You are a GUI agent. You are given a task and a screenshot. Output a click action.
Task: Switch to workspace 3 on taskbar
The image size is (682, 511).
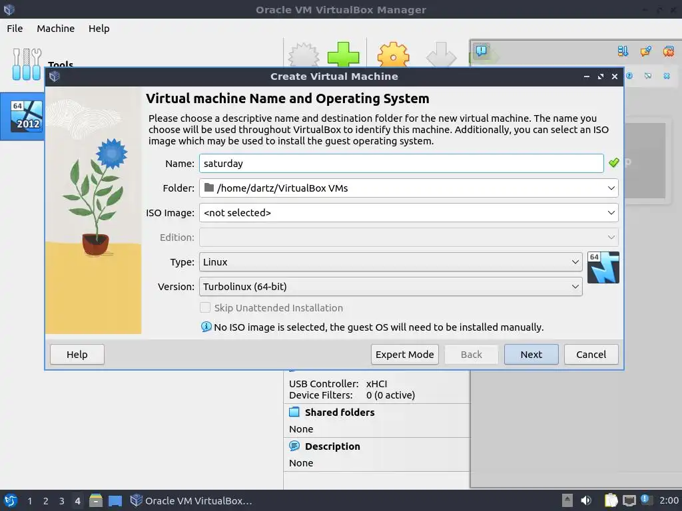click(62, 501)
